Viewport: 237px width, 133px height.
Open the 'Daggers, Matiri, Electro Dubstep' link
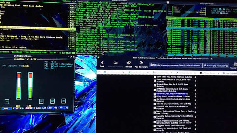171,125
